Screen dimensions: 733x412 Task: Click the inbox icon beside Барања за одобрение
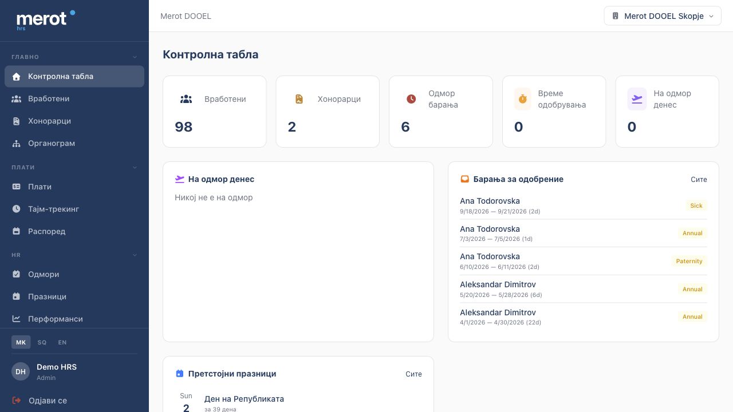pyautogui.click(x=465, y=179)
